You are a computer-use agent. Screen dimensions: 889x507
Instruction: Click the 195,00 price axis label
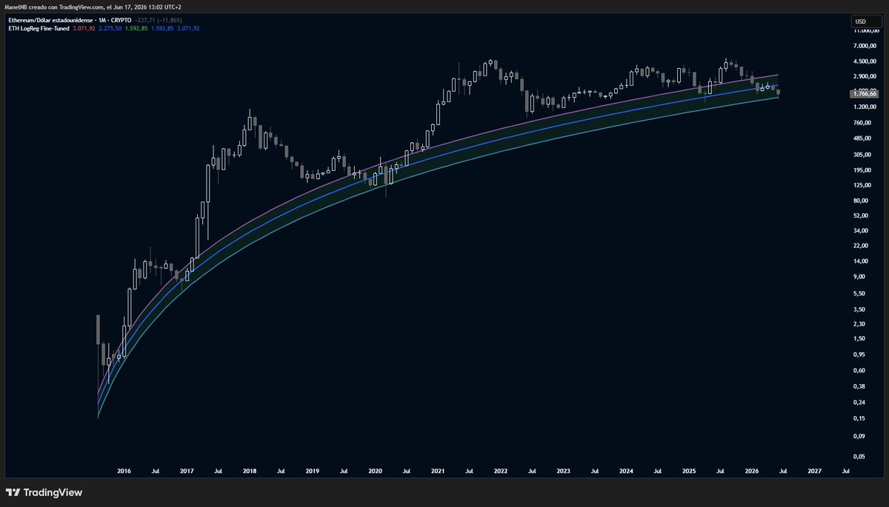point(862,169)
